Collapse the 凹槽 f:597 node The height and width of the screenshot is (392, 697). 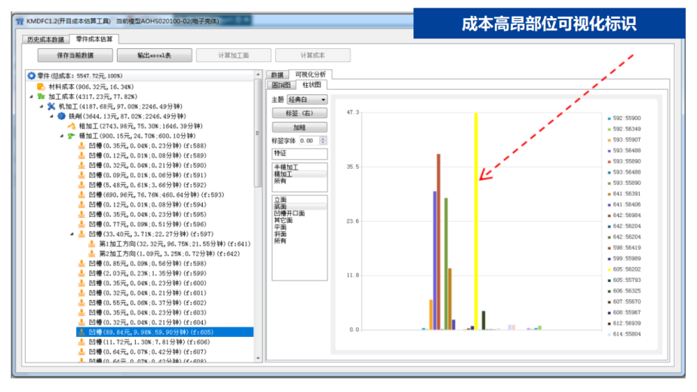click(72, 234)
